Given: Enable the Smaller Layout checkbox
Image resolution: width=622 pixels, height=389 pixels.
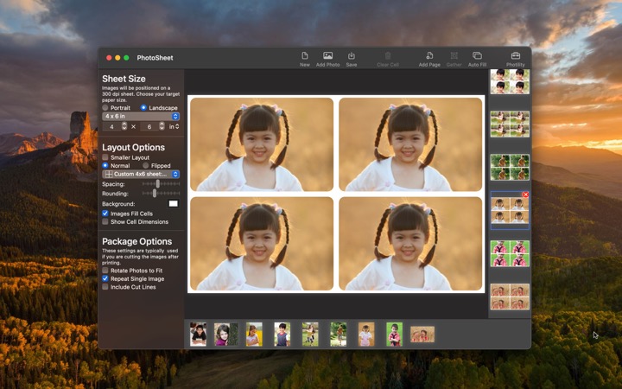Looking at the screenshot, I should tap(105, 157).
